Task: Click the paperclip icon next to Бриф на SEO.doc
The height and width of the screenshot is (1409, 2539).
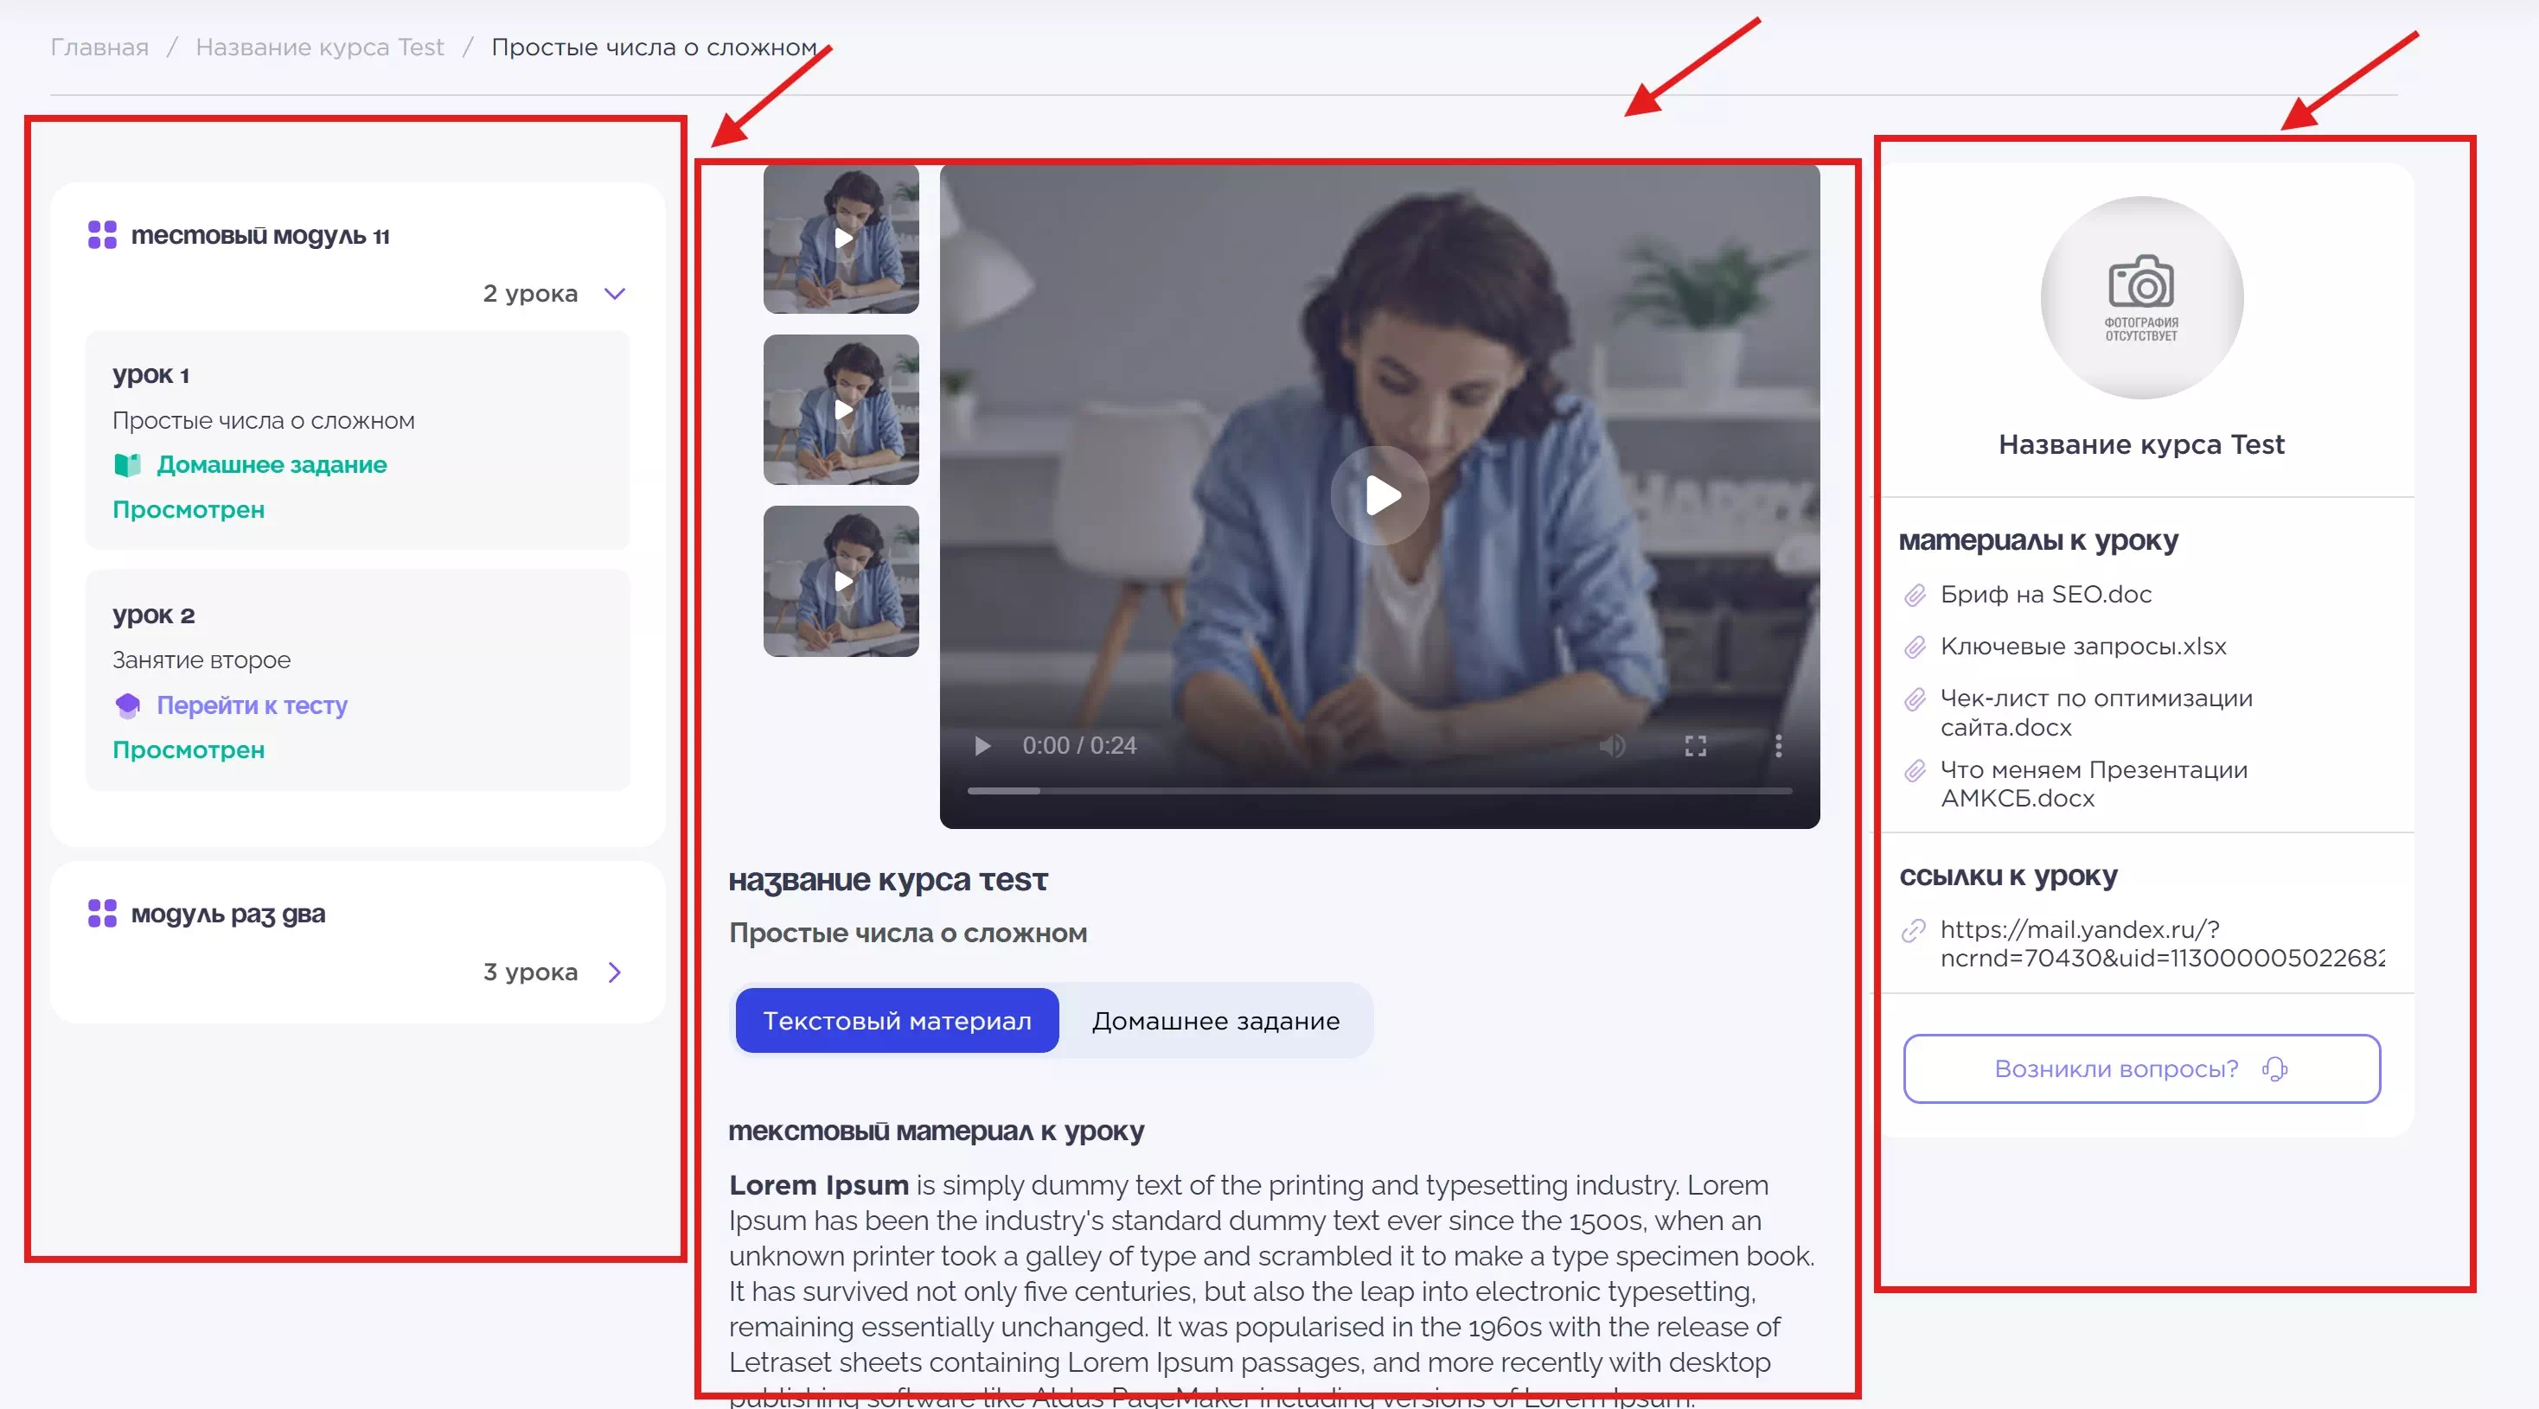Action: pyautogui.click(x=1914, y=595)
